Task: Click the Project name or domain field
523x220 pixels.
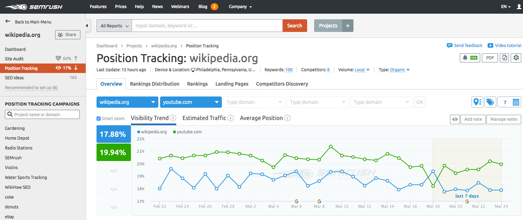Action: pos(42,114)
